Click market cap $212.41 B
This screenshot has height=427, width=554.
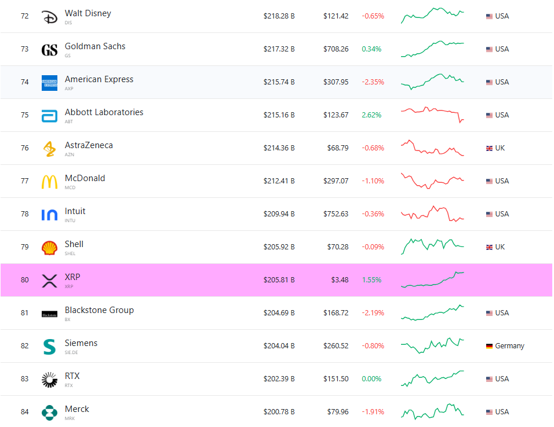coord(279,181)
